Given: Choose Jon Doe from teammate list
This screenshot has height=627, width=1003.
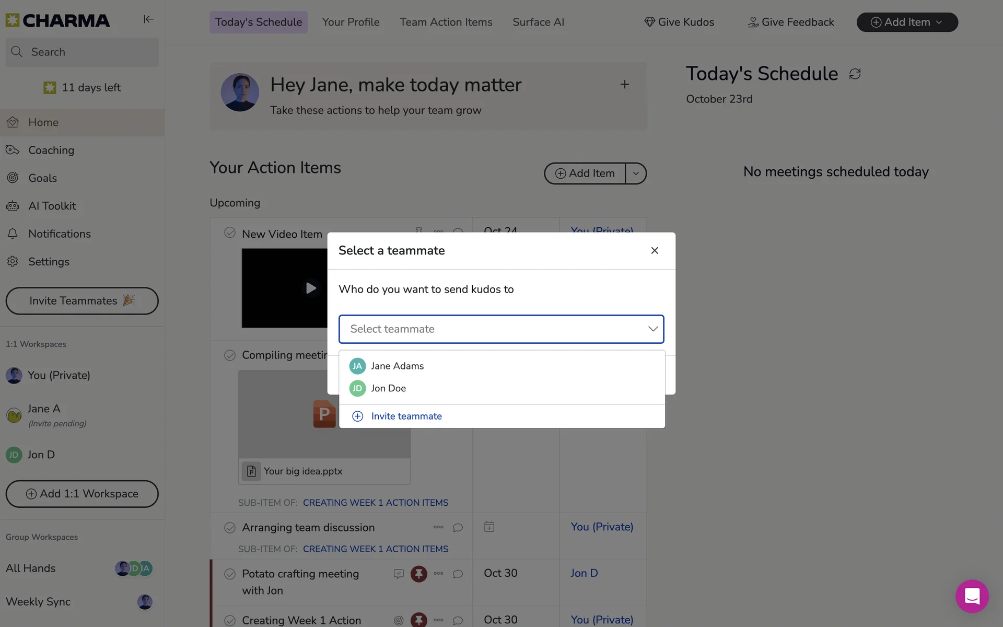Looking at the screenshot, I should 388,388.
